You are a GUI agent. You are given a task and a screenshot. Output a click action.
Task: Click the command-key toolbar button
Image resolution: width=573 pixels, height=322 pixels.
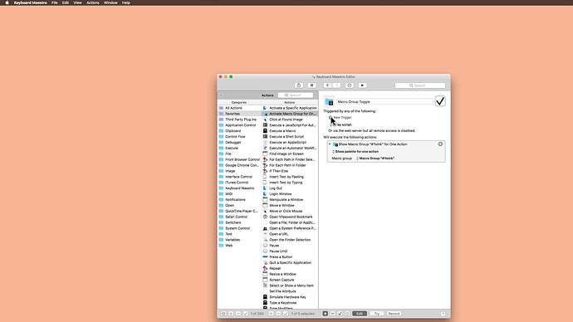(311, 85)
